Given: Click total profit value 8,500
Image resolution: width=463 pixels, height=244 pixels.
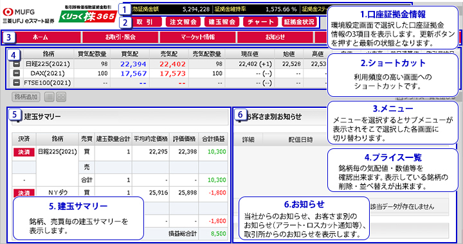Looking at the screenshot, I should 219,234.
